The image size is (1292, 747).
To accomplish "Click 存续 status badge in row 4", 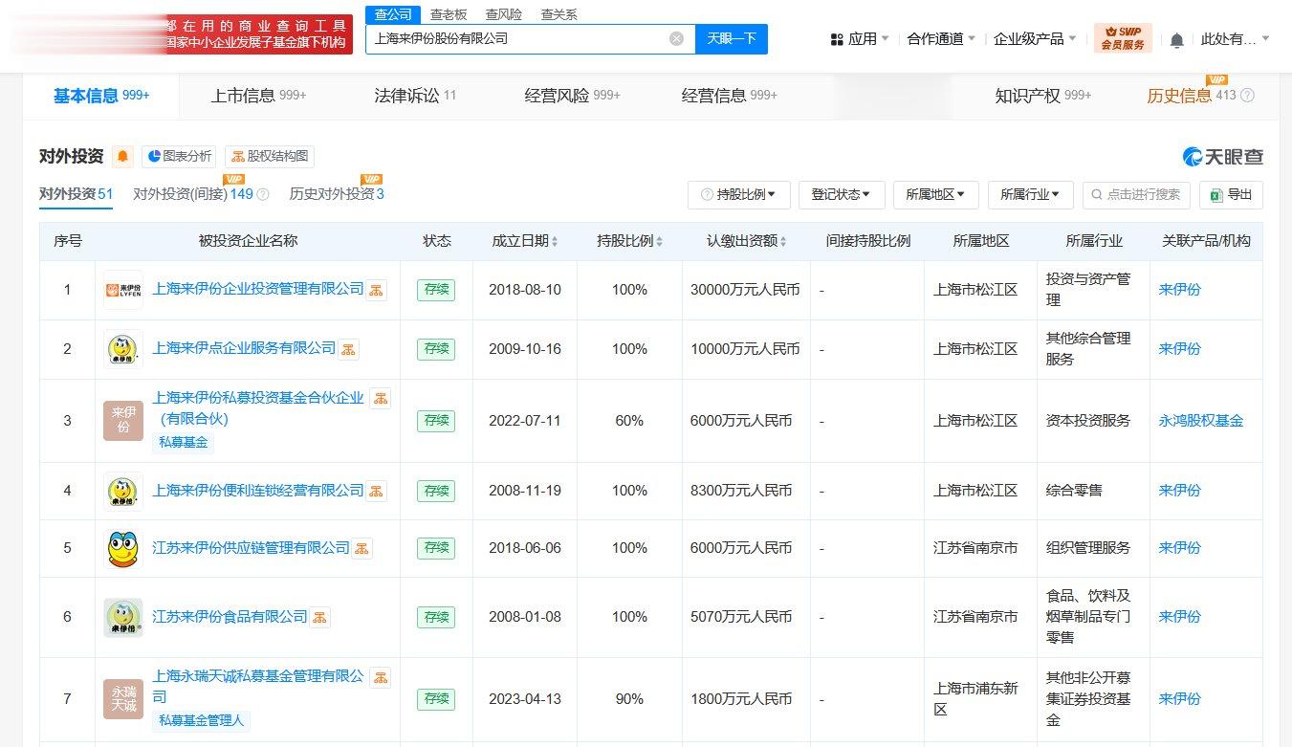I will [x=436, y=491].
